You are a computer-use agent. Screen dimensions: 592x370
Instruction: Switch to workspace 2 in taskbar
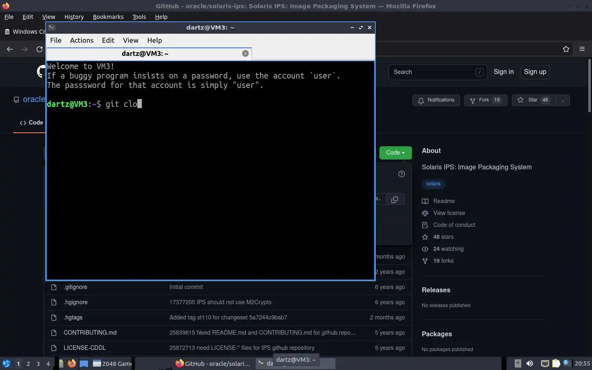click(x=28, y=364)
